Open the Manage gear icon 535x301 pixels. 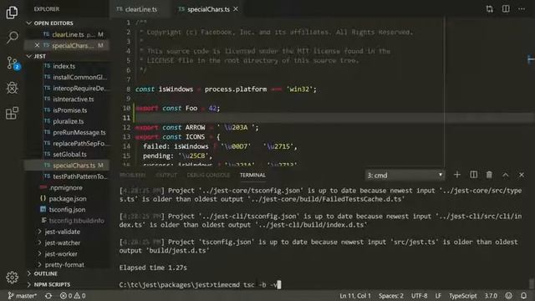(12, 277)
